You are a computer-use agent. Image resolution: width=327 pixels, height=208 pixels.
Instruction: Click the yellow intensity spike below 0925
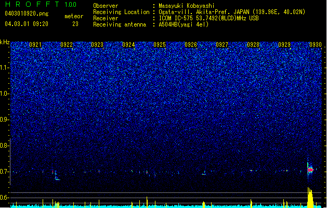(x=147, y=202)
